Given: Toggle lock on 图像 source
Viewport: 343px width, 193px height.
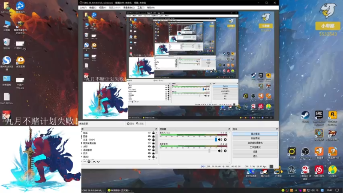Looking at the screenshot, I should pos(153,136).
